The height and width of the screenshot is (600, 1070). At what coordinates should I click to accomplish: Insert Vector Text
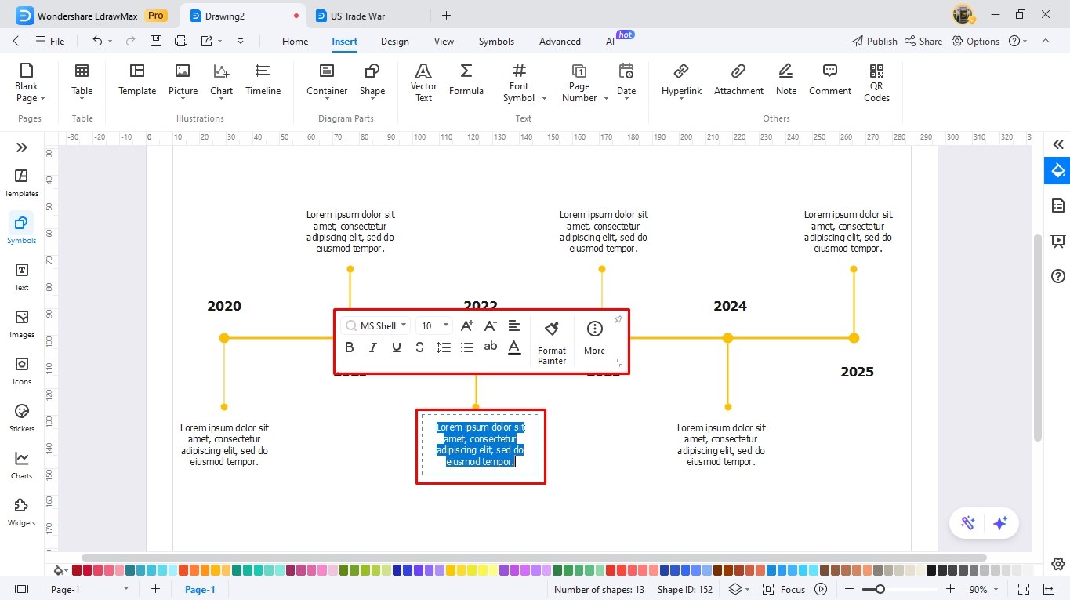(423, 82)
